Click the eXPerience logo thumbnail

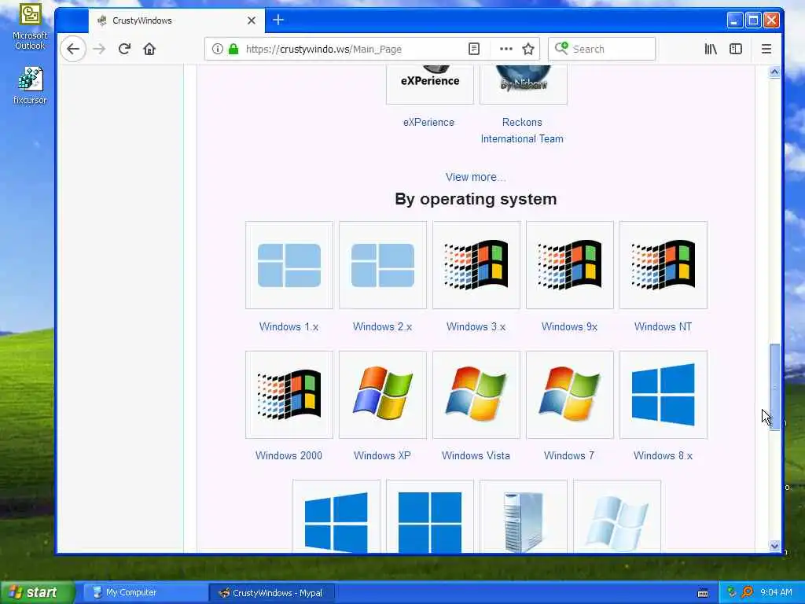[x=430, y=84]
